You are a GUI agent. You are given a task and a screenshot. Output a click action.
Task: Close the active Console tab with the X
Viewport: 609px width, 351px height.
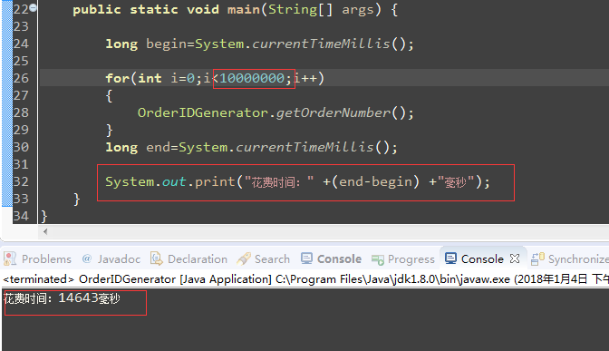pyautogui.click(x=515, y=258)
